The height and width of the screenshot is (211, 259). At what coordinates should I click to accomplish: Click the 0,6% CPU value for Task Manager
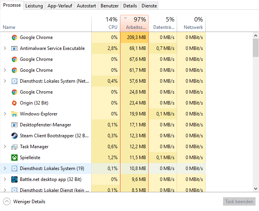click(112, 147)
